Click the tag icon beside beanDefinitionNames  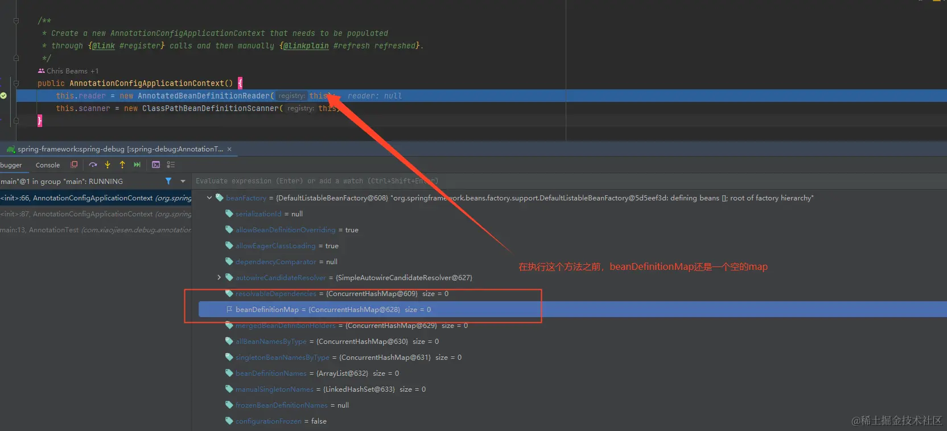[x=229, y=373]
